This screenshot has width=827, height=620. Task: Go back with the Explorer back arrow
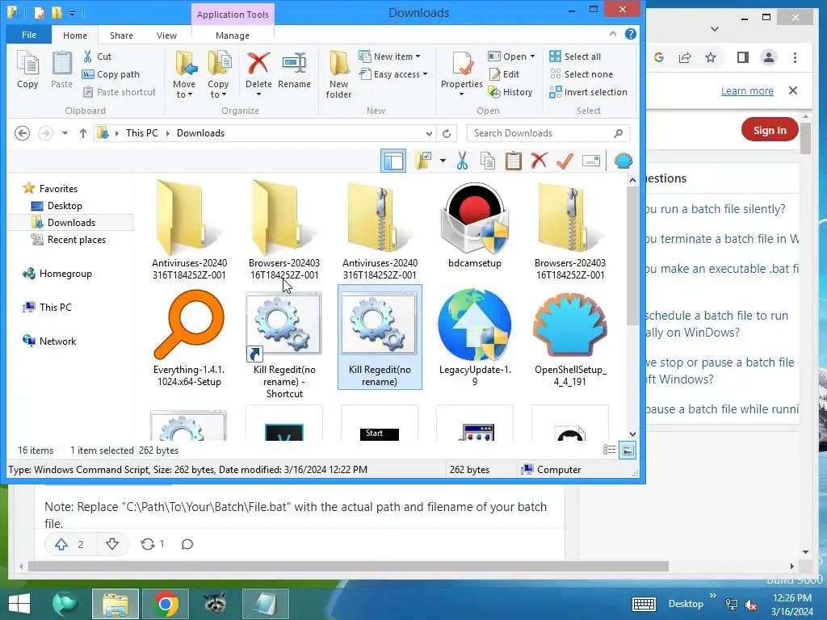click(22, 133)
